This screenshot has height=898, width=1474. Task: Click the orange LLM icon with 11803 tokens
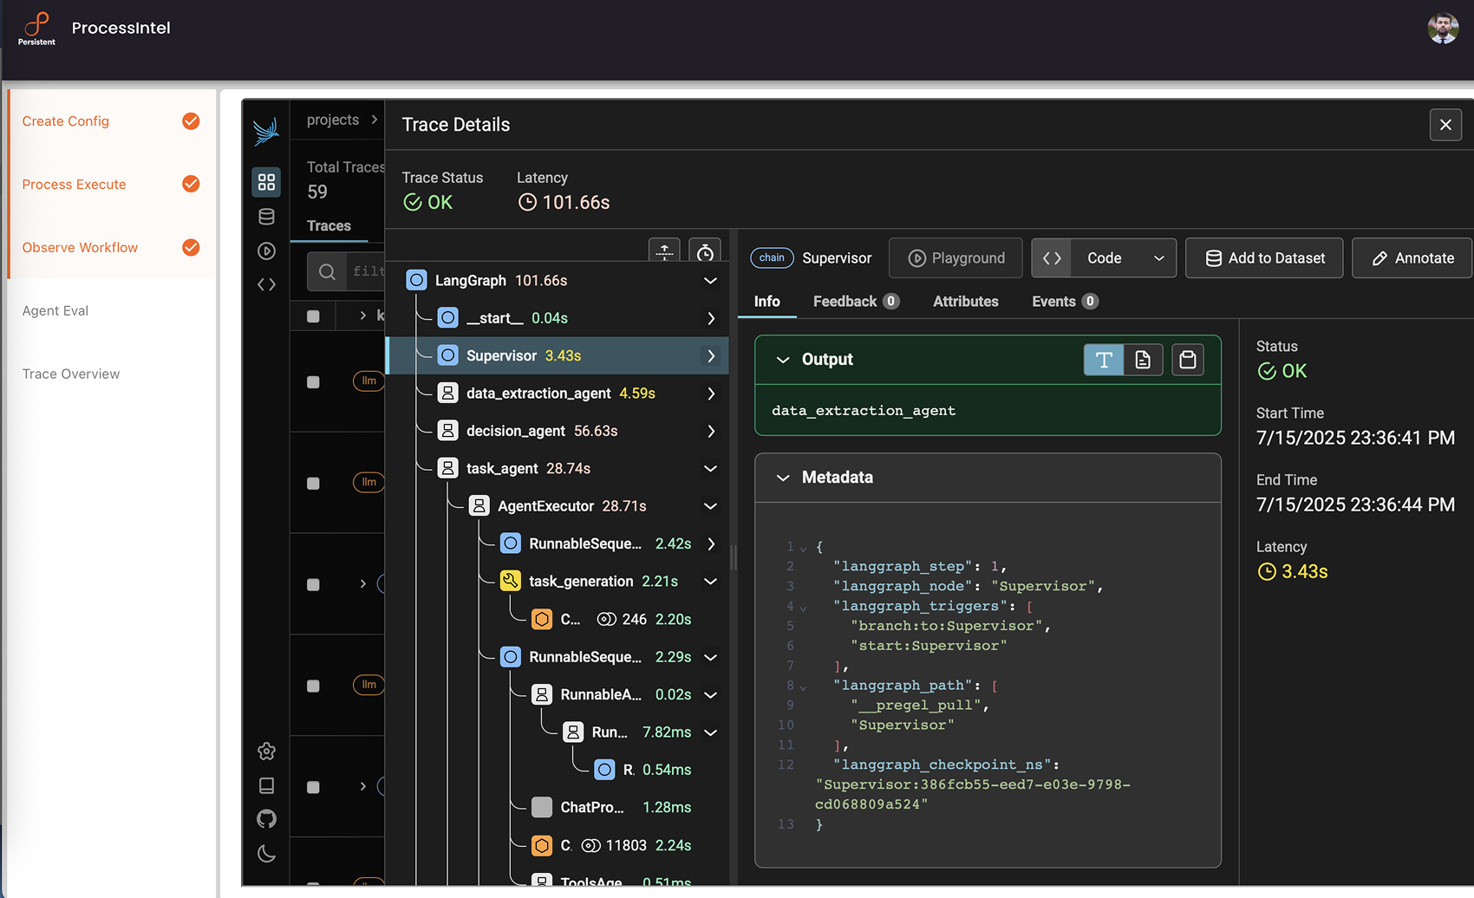point(542,845)
